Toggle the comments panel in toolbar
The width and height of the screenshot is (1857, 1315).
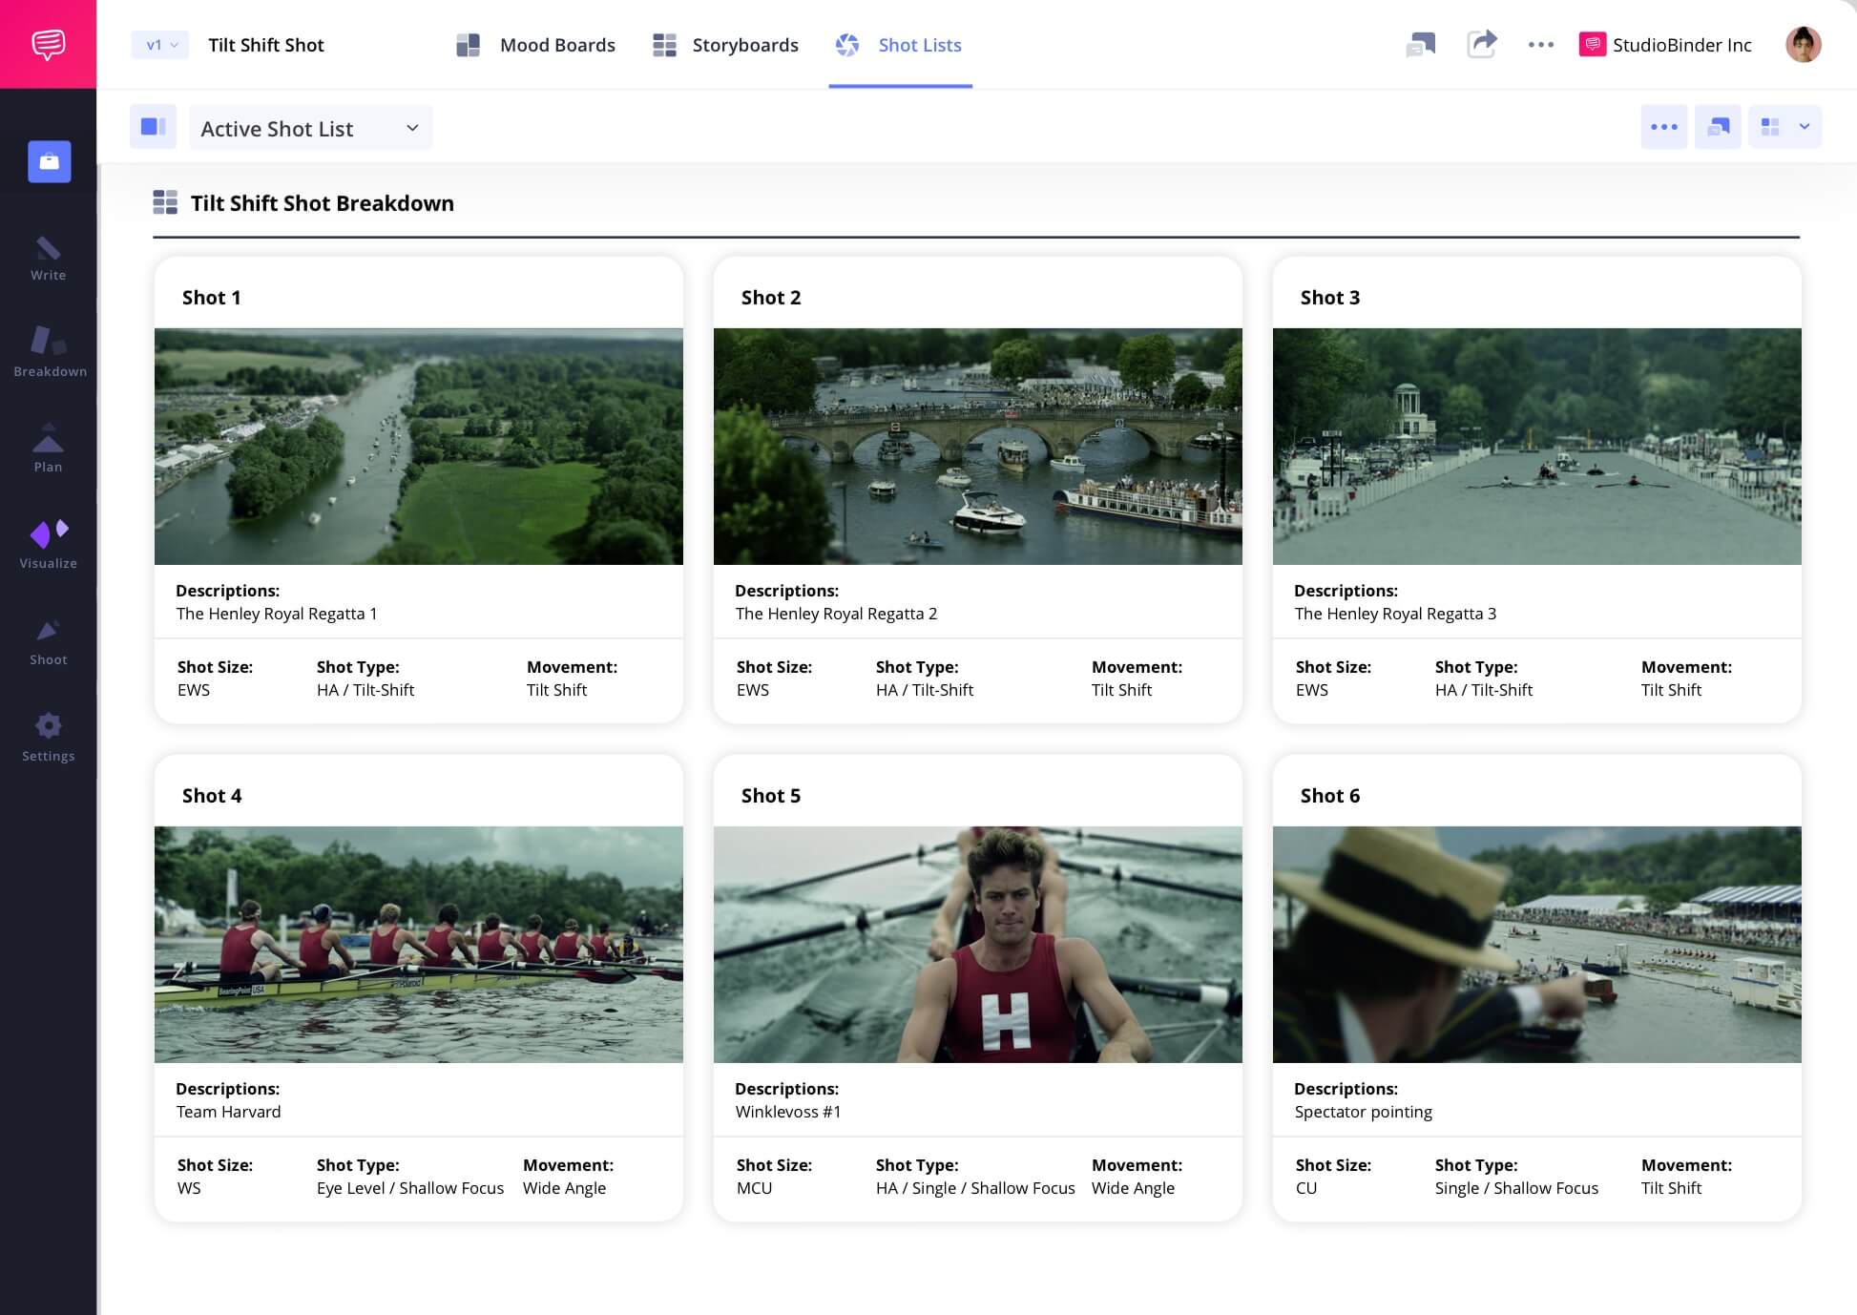1718,127
